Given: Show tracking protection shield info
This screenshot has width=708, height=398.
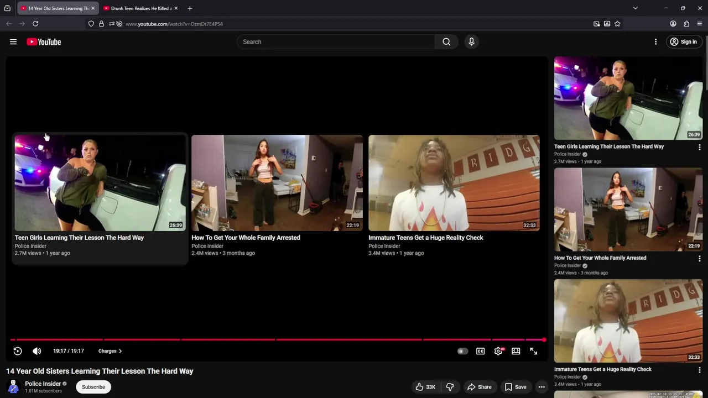Looking at the screenshot, I should 91,24.
